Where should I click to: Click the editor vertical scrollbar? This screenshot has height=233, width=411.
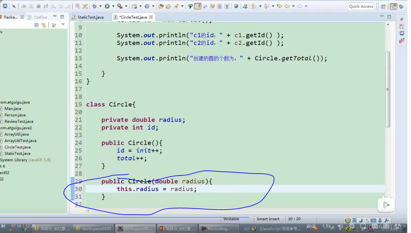pos(388,89)
